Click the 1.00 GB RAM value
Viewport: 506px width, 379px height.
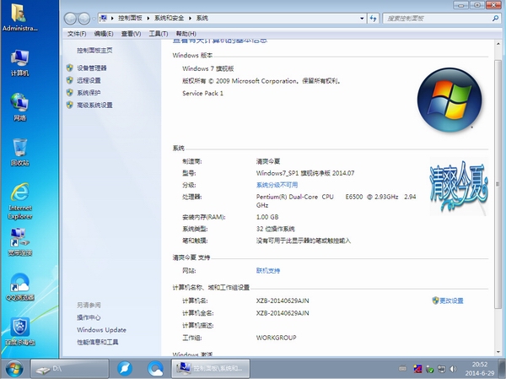[267, 217]
